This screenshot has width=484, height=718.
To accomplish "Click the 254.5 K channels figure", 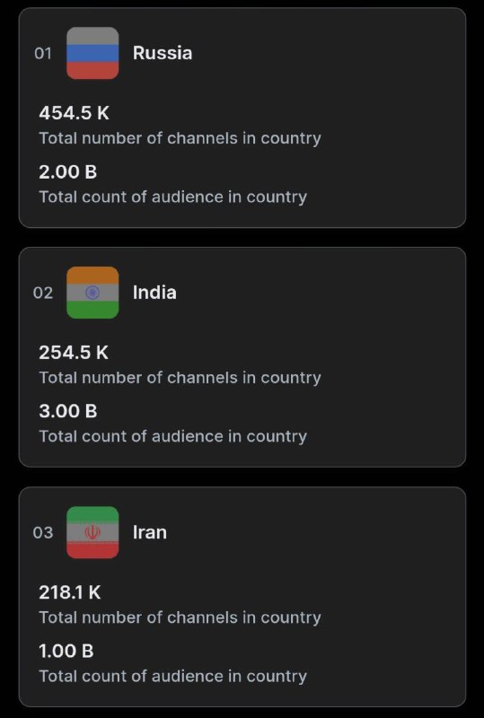I will coord(74,353).
